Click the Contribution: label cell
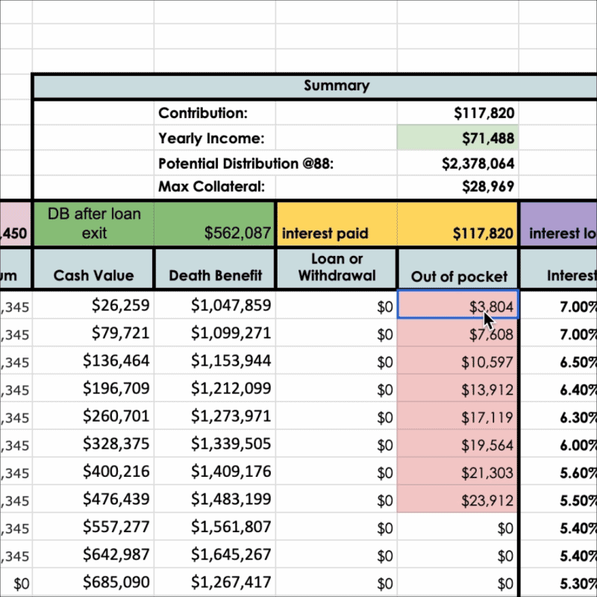597x597 pixels. (x=215, y=113)
